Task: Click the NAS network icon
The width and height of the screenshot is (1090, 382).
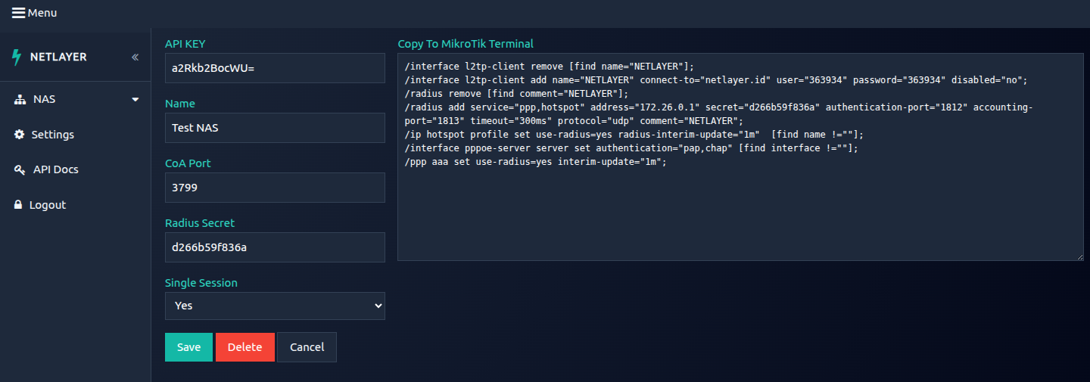Action: coord(20,100)
